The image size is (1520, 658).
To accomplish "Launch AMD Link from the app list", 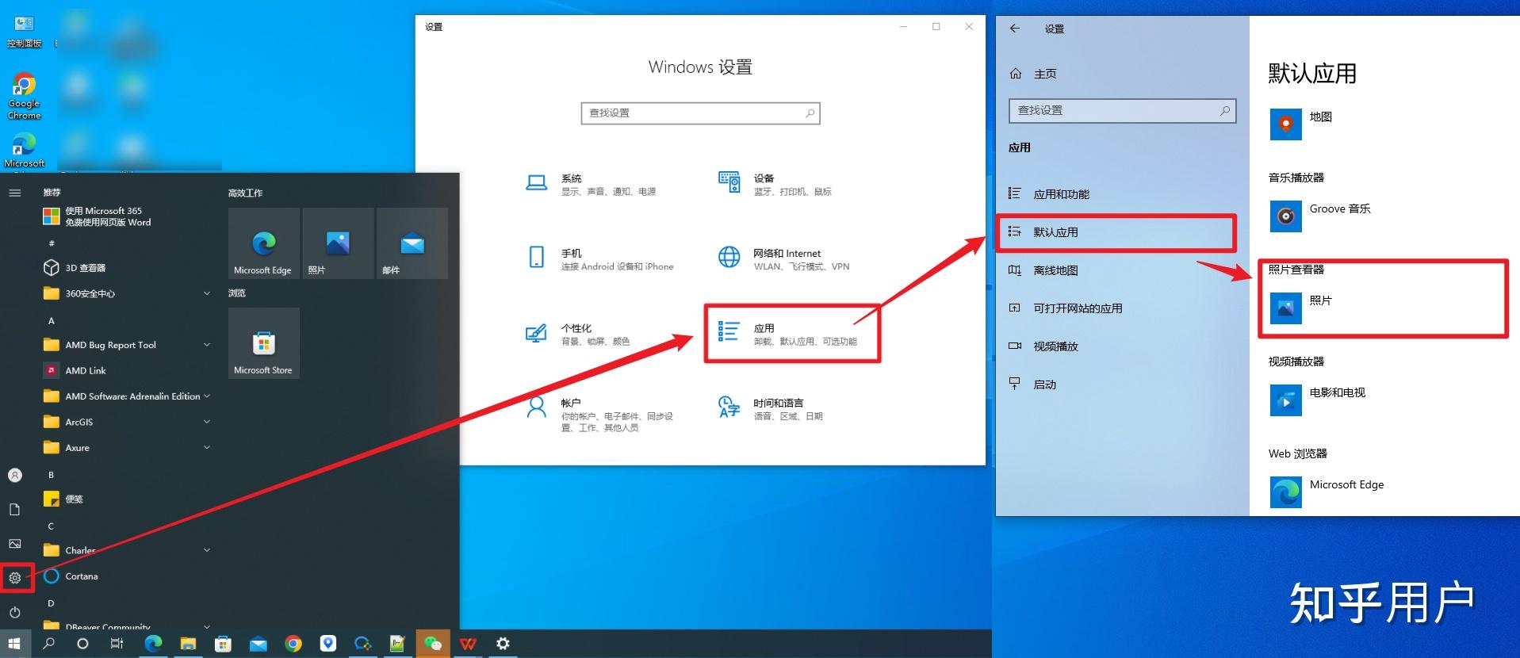I will 127,370.
